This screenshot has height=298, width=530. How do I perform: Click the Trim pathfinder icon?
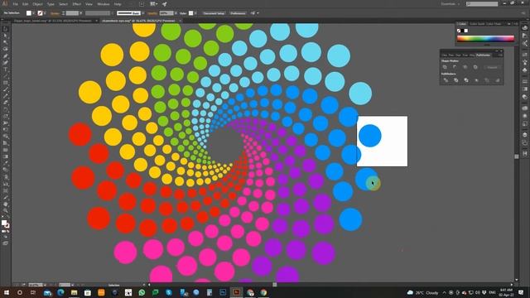pyautogui.click(x=456, y=80)
